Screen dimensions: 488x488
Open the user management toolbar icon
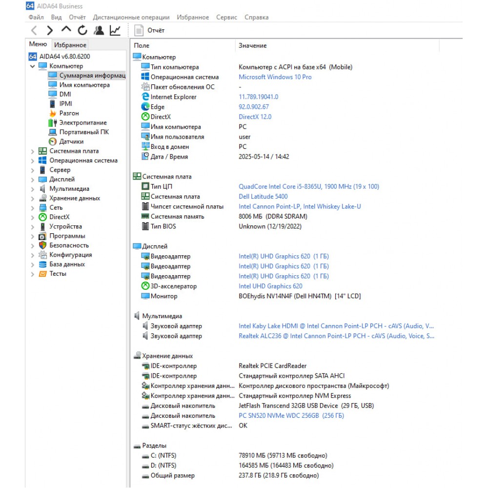[99, 30]
